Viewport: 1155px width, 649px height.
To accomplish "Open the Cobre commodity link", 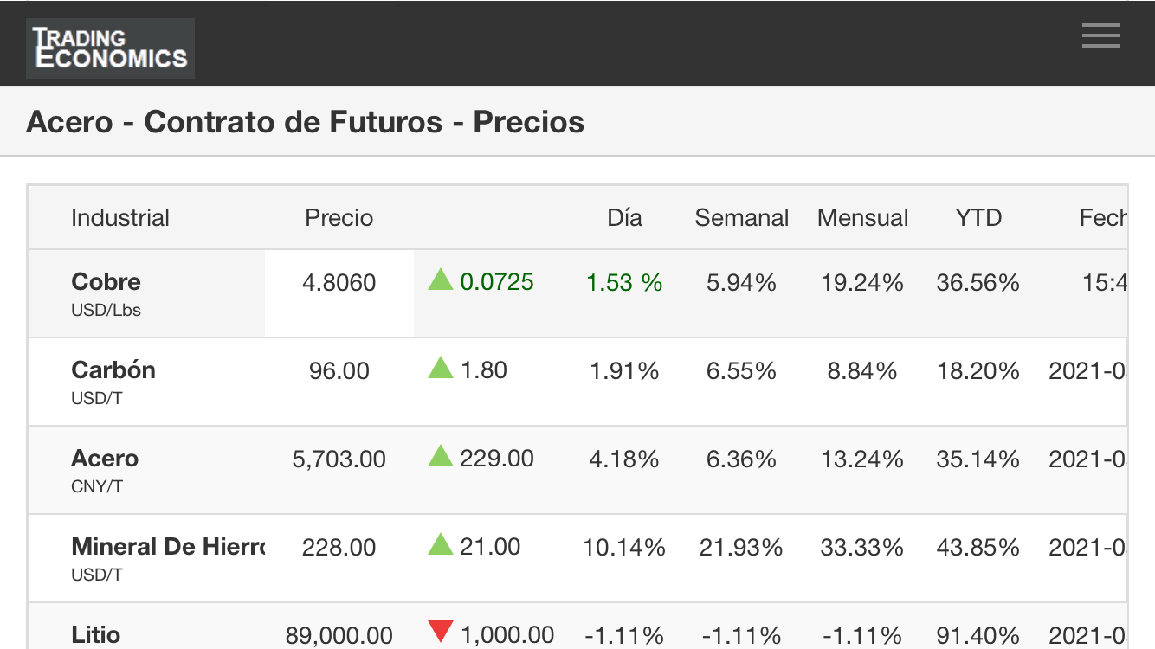I will coord(106,282).
